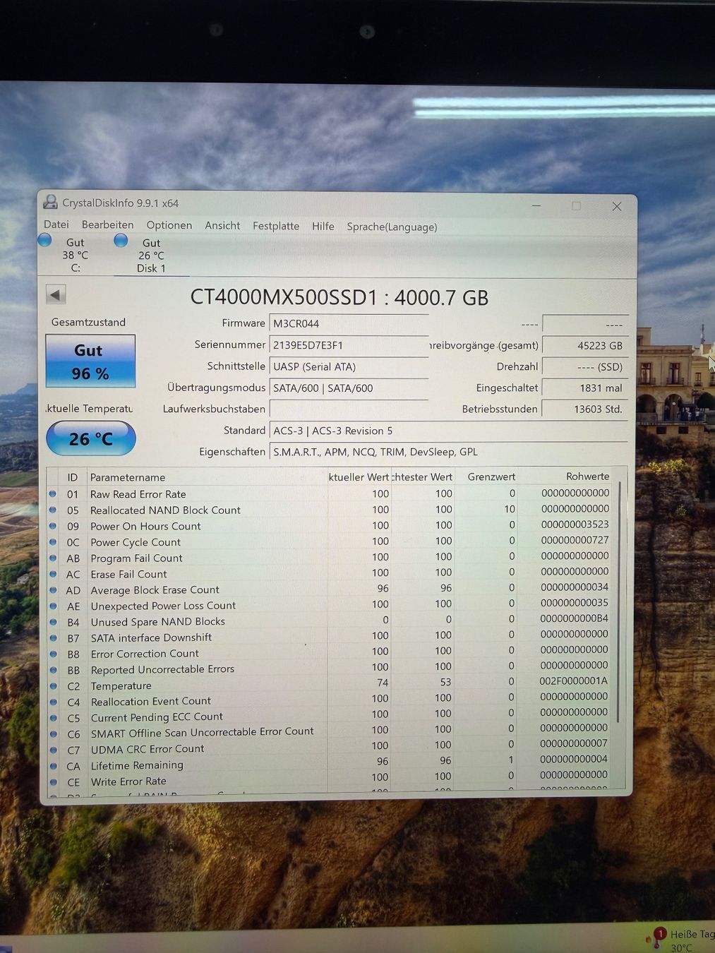Click status dot of Reallocation Event Count
The image size is (715, 953).
click(x=53, y=702)
